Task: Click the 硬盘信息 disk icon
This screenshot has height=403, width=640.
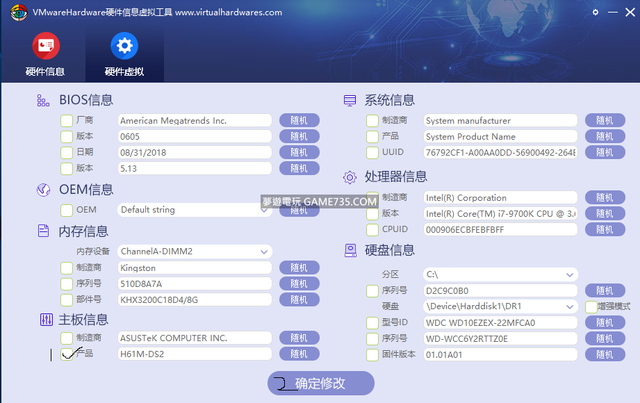Action: [x=350, y=250]
